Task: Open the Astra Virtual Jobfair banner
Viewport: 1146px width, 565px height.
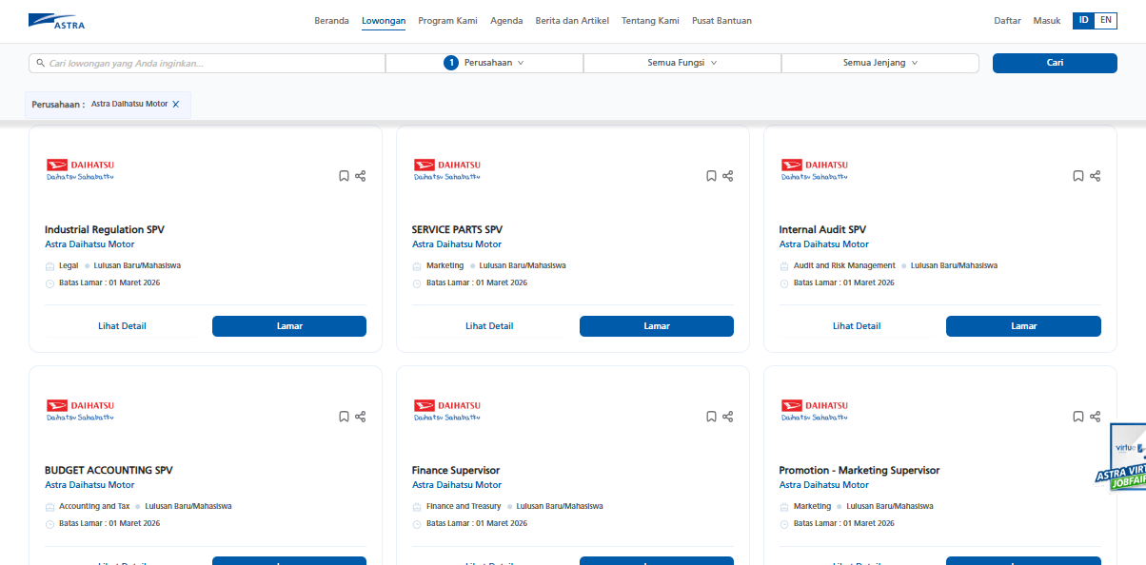Action: click(1123, 461)
